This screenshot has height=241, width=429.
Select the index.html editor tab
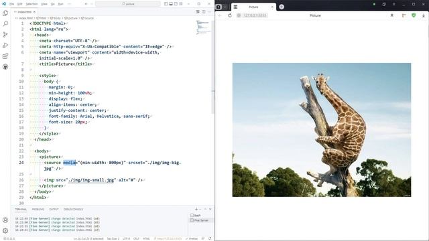click(24, 12)
